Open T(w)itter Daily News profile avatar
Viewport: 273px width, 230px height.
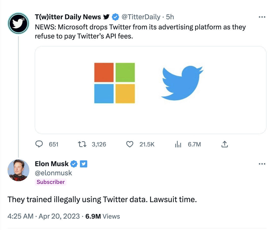(18, 23)
